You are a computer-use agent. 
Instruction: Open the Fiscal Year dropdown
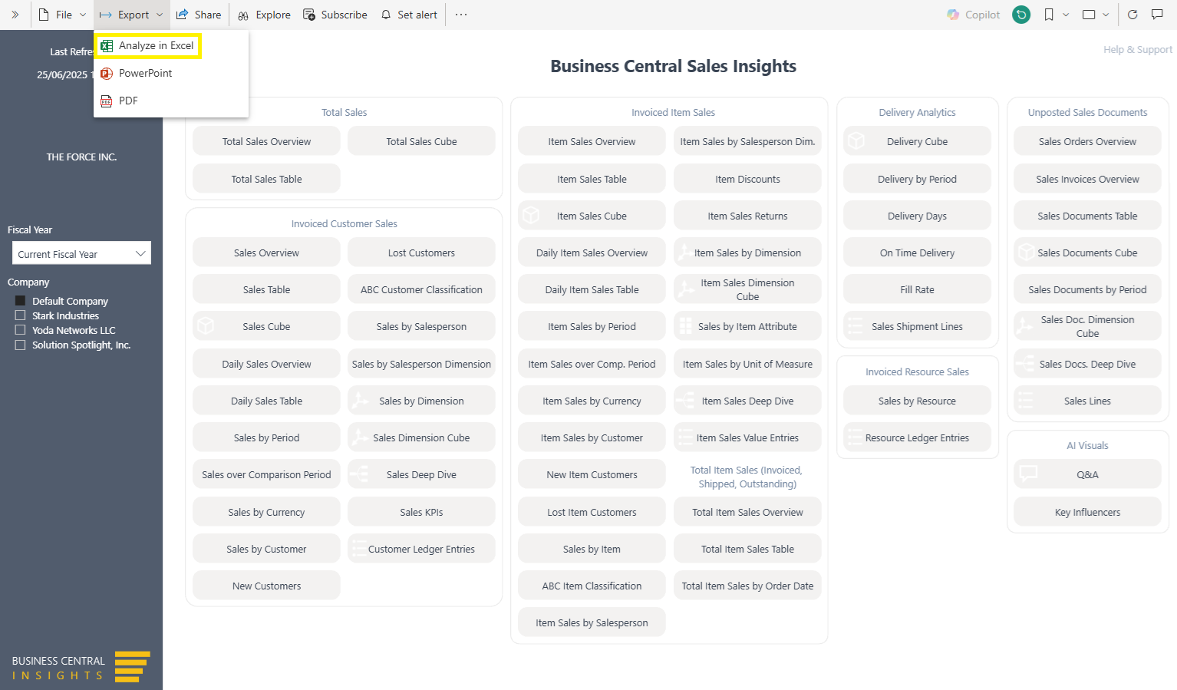tap(81, 254)
